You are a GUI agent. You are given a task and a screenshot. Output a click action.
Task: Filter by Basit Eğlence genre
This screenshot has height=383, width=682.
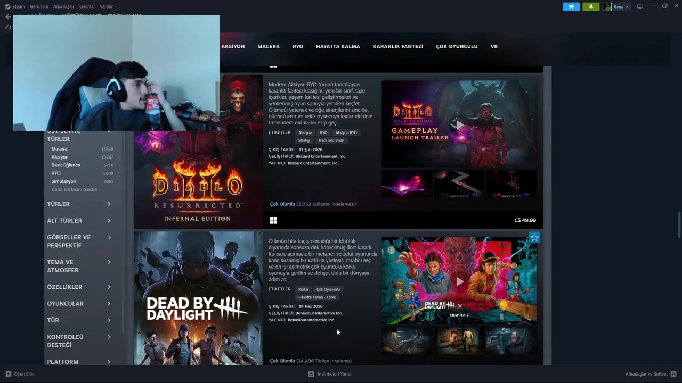82,165
